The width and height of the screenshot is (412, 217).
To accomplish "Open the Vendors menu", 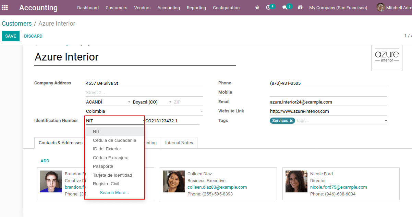I will [x=142, y=8].
